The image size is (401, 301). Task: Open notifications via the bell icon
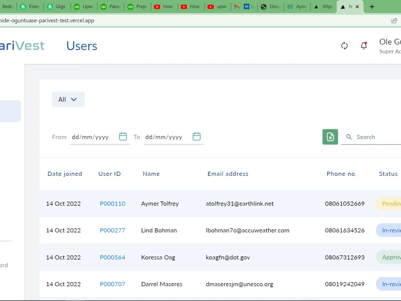pos(363,46)
